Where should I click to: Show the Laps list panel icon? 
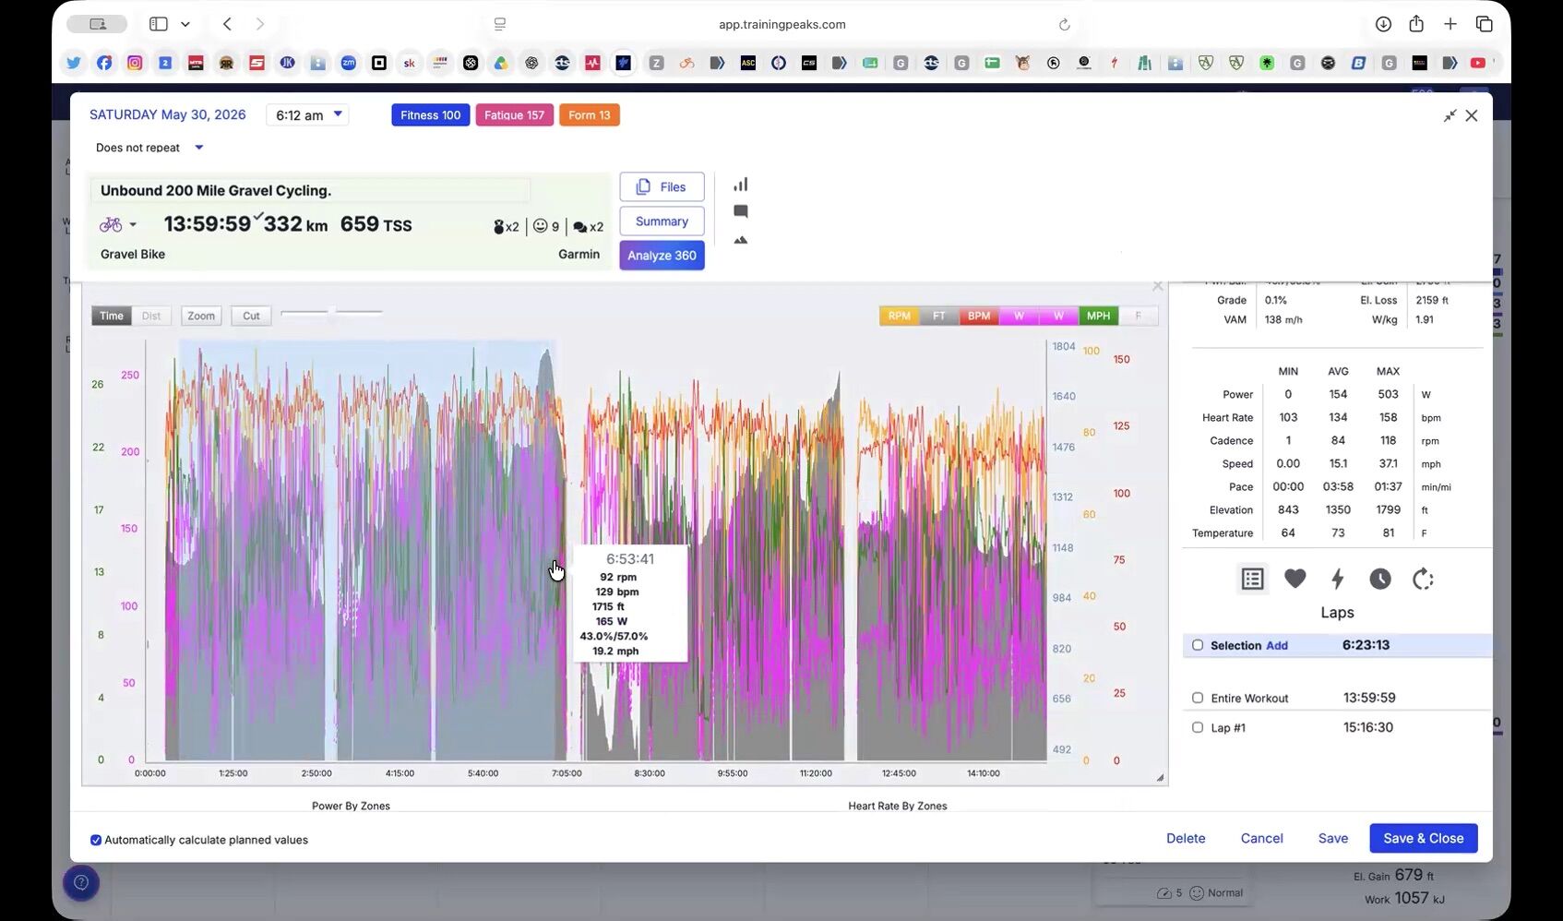pyautogui.click(x=1252, y=579)
